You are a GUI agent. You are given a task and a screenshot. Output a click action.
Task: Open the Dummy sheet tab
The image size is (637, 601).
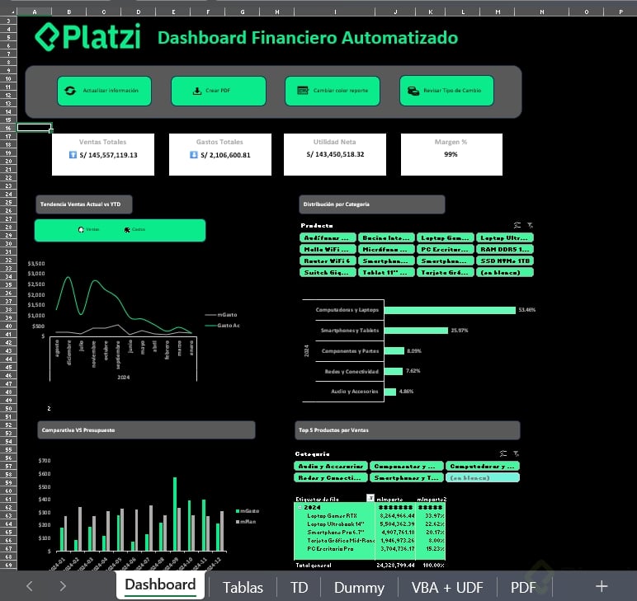(359, 587)
